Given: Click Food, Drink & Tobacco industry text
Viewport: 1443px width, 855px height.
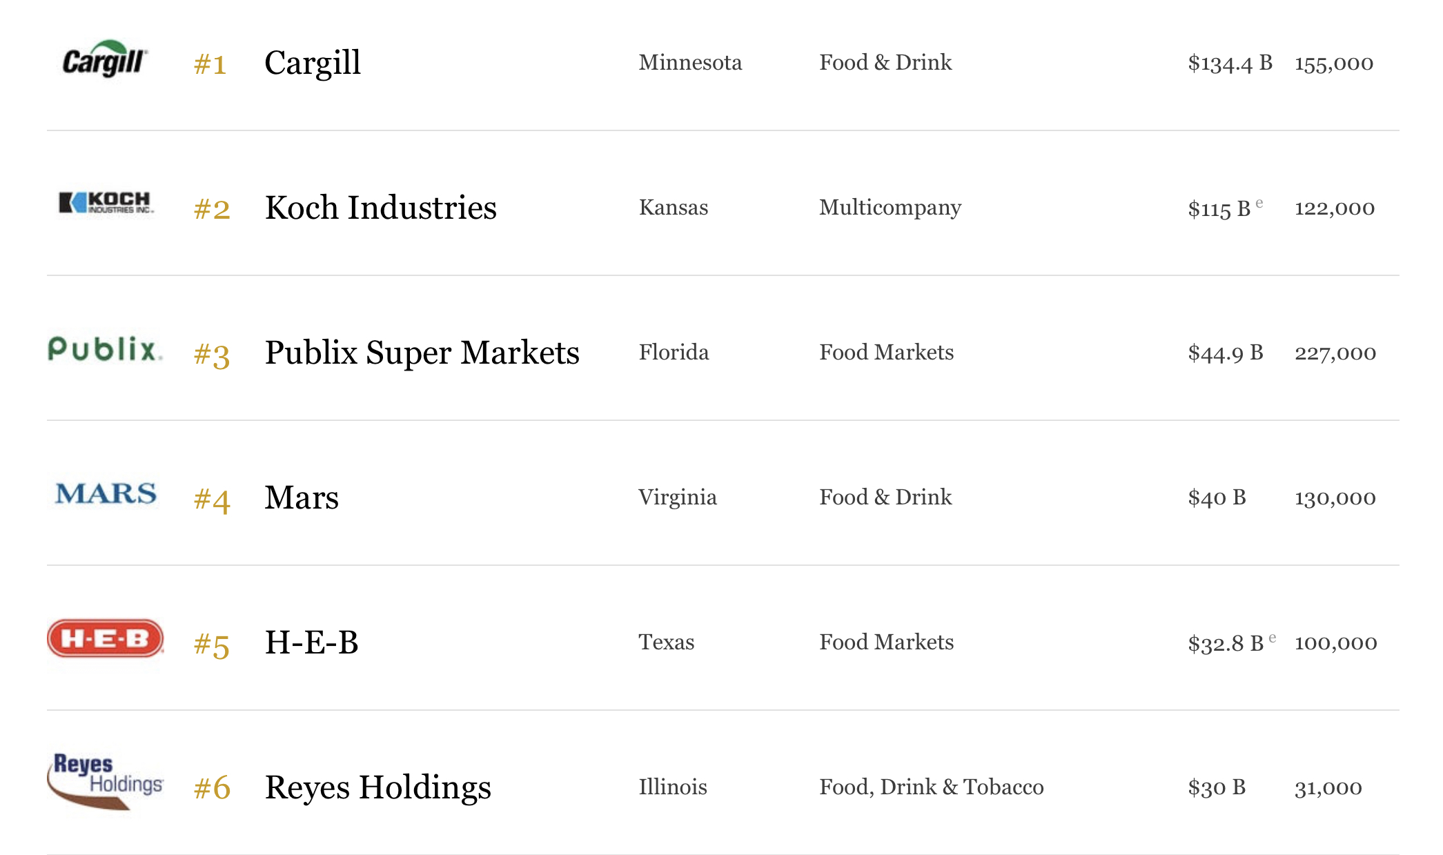Looking at the screenshot, I should pyautogui.click(x=931, y=787).
